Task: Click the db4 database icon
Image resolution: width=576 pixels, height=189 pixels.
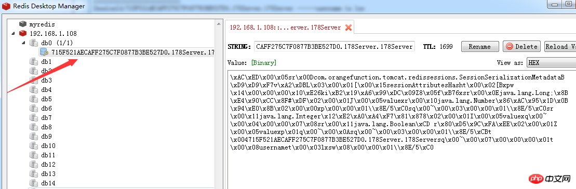Action: tap(34, 89)
